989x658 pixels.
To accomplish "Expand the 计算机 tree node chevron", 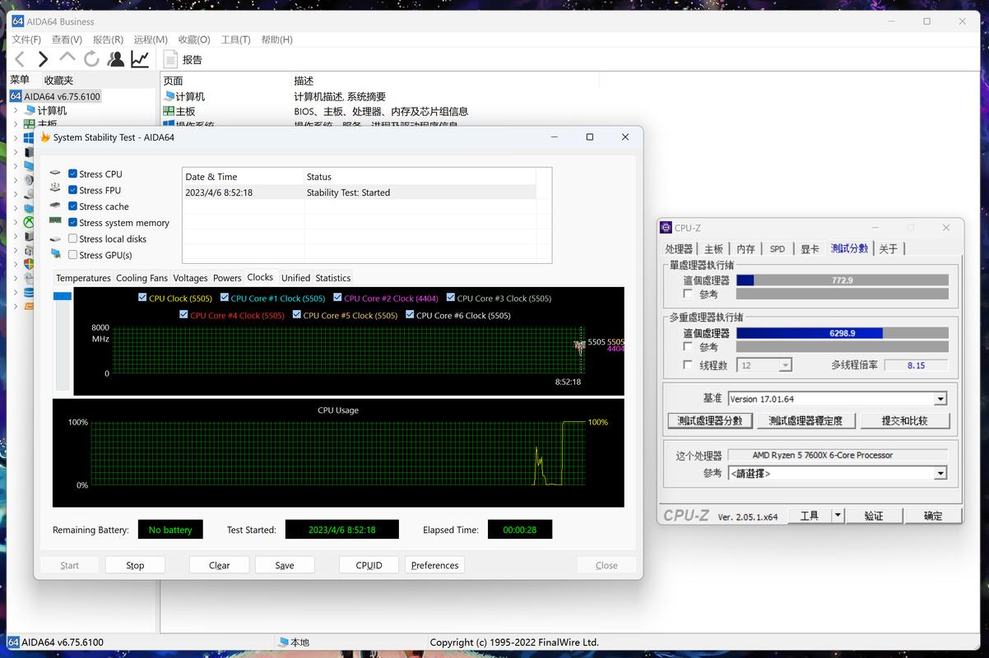I will [14, 110].
